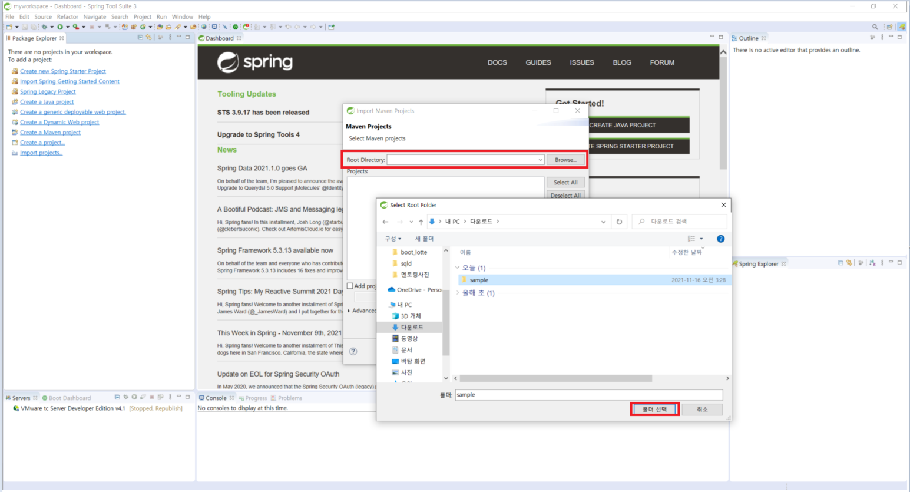Click VMware tc Server Developer Edition entry

tap(73, 408)
